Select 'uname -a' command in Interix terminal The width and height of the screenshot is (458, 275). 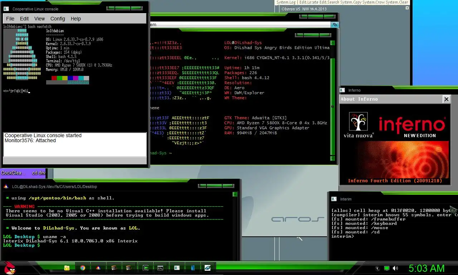pyautogui.click(x=54, y=237)
